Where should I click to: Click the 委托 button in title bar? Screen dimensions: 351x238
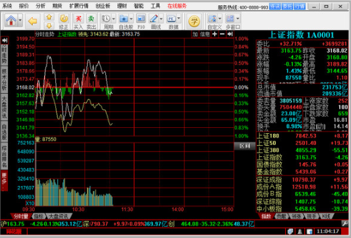287,7
